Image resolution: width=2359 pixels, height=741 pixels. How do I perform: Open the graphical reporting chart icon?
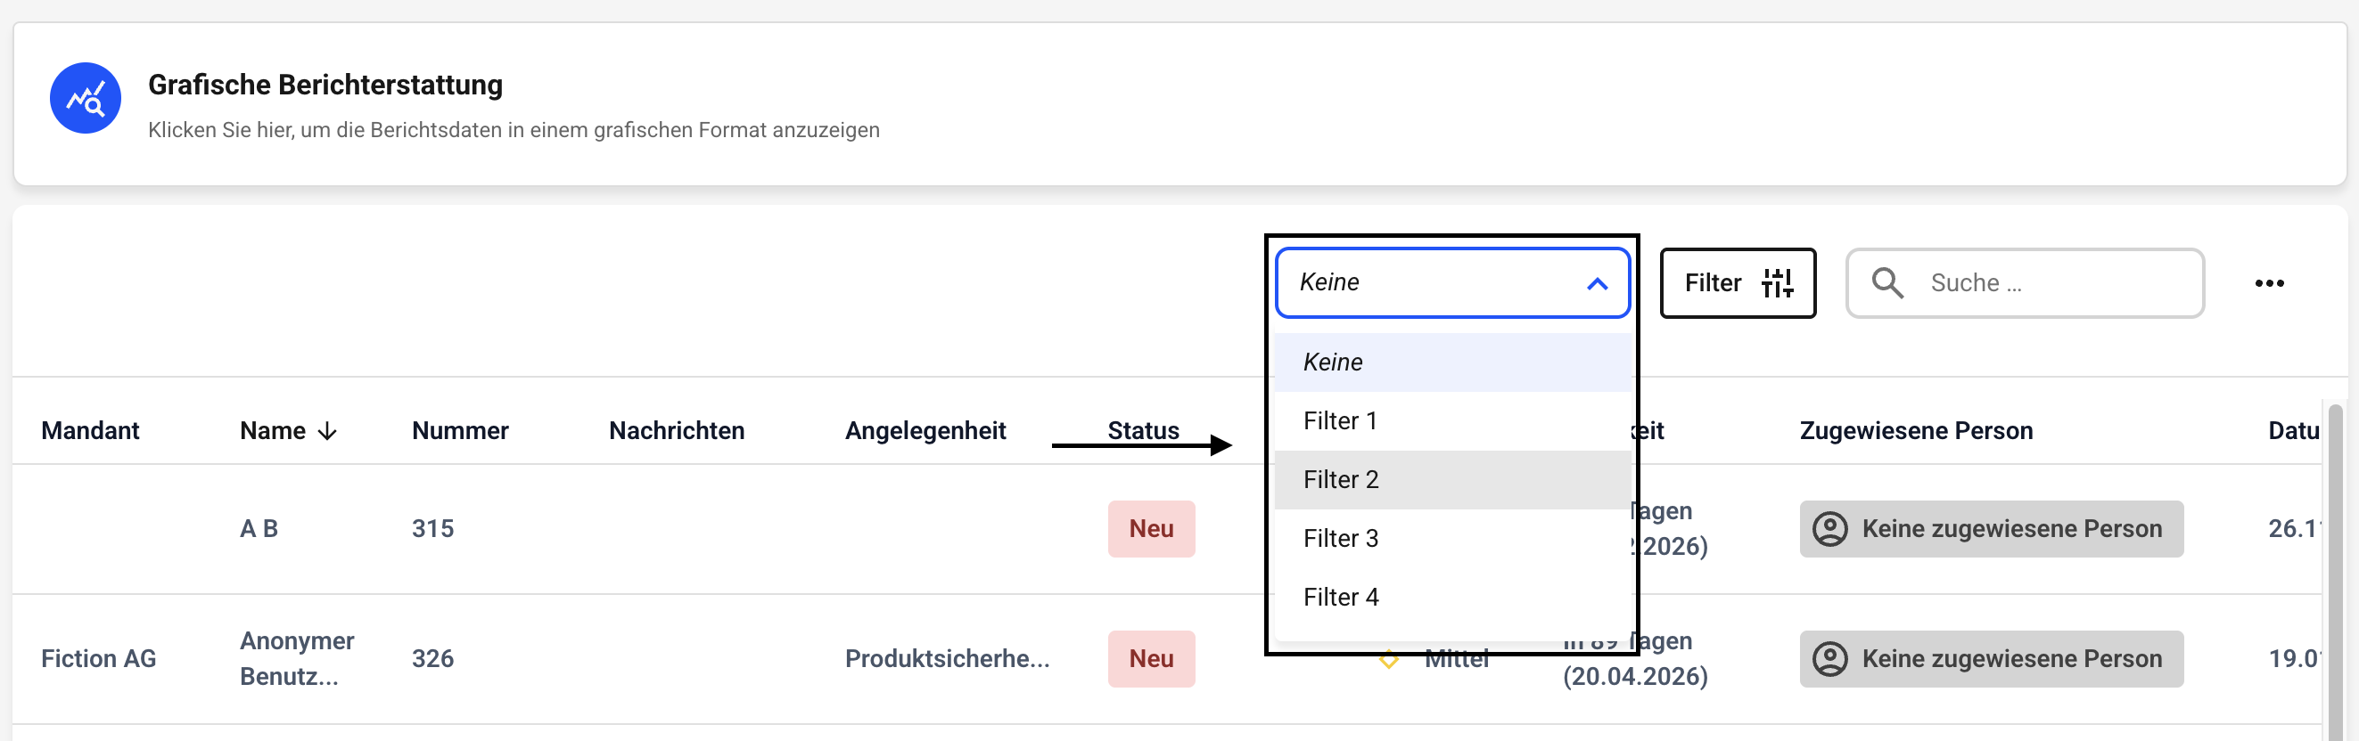tap(86, 98)
